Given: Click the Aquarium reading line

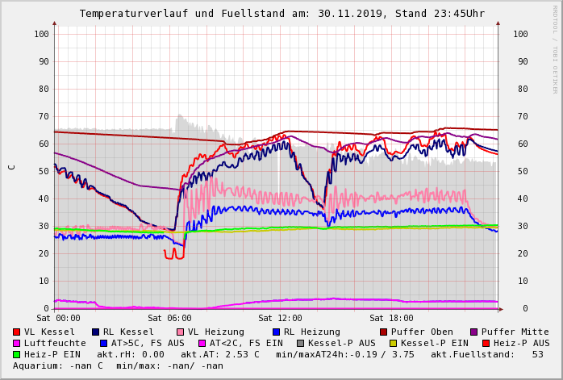Looking at the screenshot, I should 118,365.
